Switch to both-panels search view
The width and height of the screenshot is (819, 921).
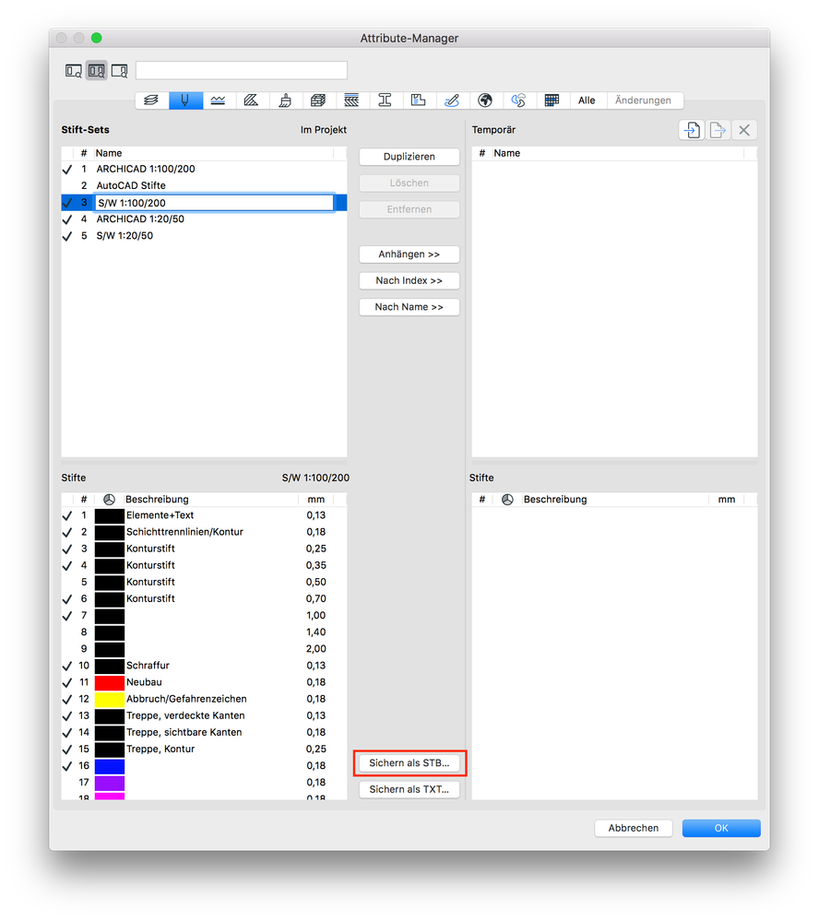(x=96, y=71)
